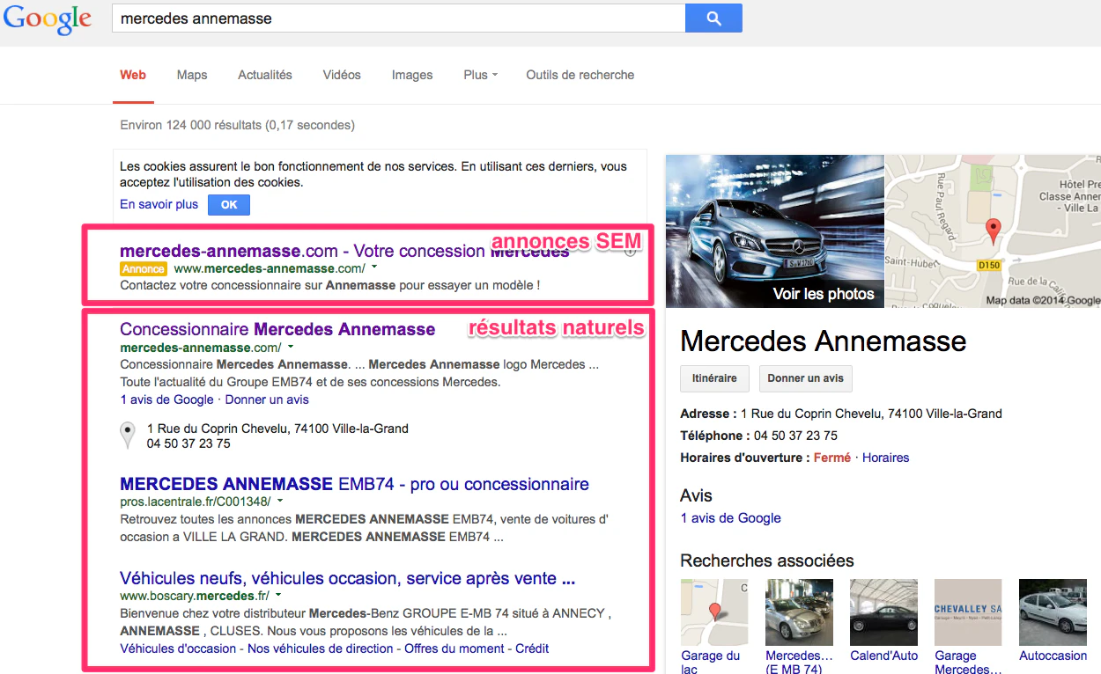The image size is (1101, 674).
Task: Expand arrow next to pros.lacentrale.fr URL
Action: 280,501
